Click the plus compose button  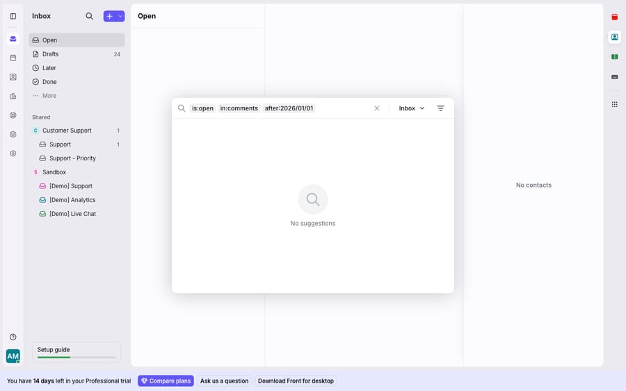click(x=109, y=17)
